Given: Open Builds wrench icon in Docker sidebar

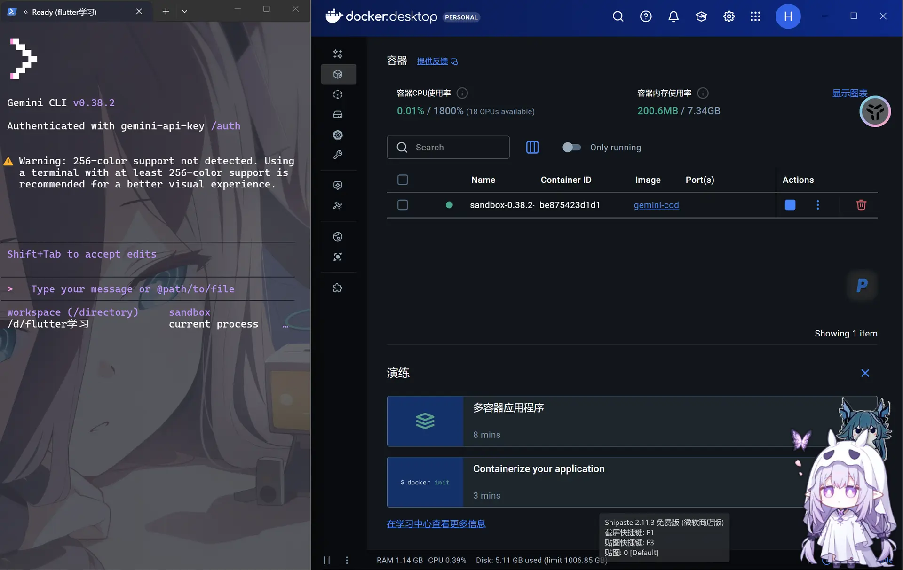Looking at the screenshot, I should (x=338, y=155).
